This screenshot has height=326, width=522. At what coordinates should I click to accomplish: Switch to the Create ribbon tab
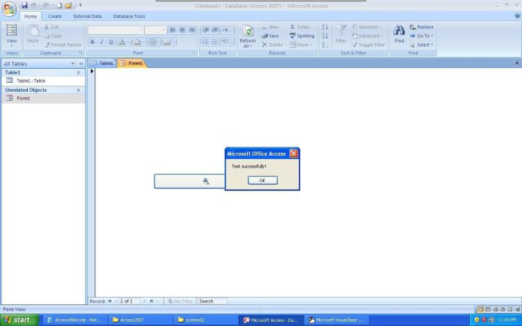click(x=54, y=16)
